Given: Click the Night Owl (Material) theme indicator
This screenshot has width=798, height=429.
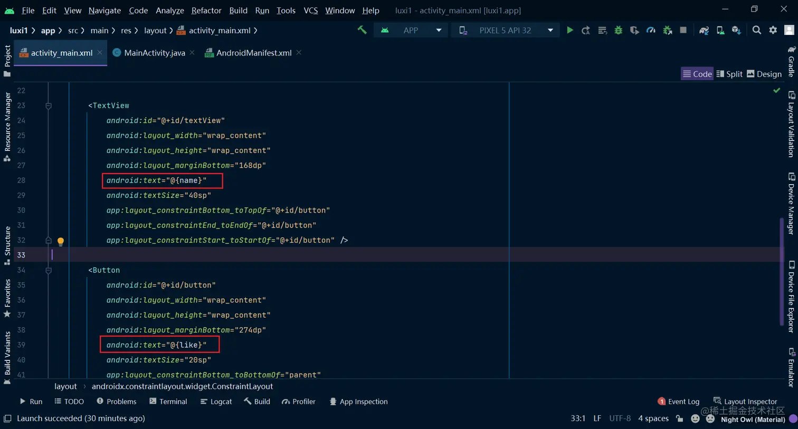Looking at the screenshot, I should click(753, 420).
